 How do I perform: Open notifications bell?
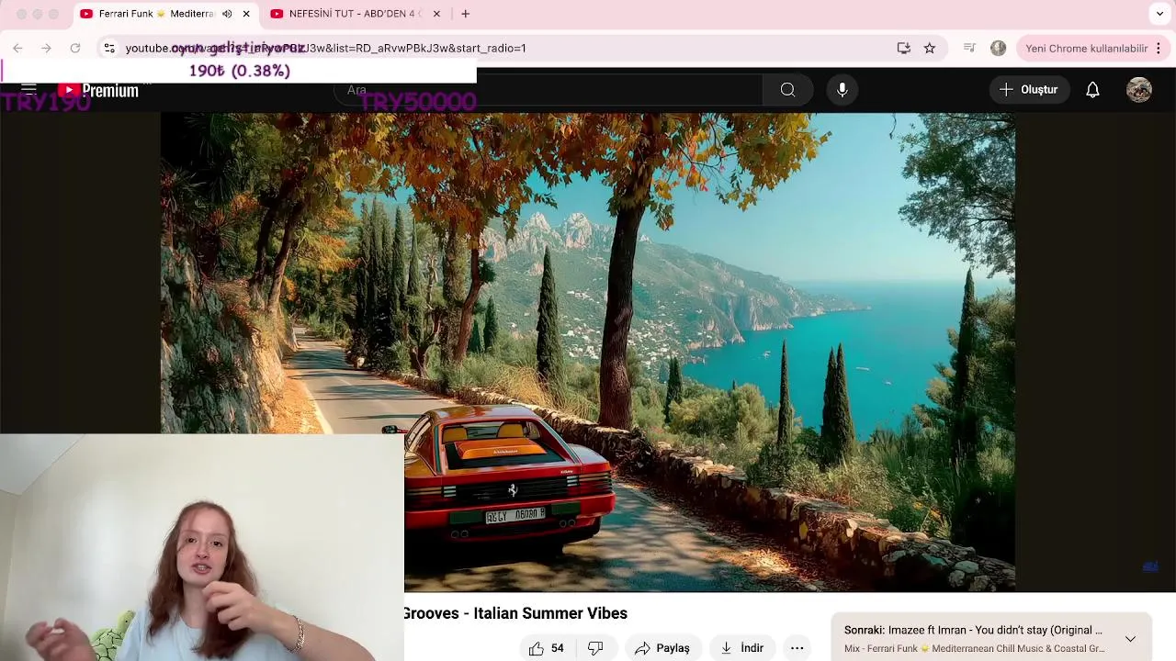pyautogui.click(x=1092, y=89)
